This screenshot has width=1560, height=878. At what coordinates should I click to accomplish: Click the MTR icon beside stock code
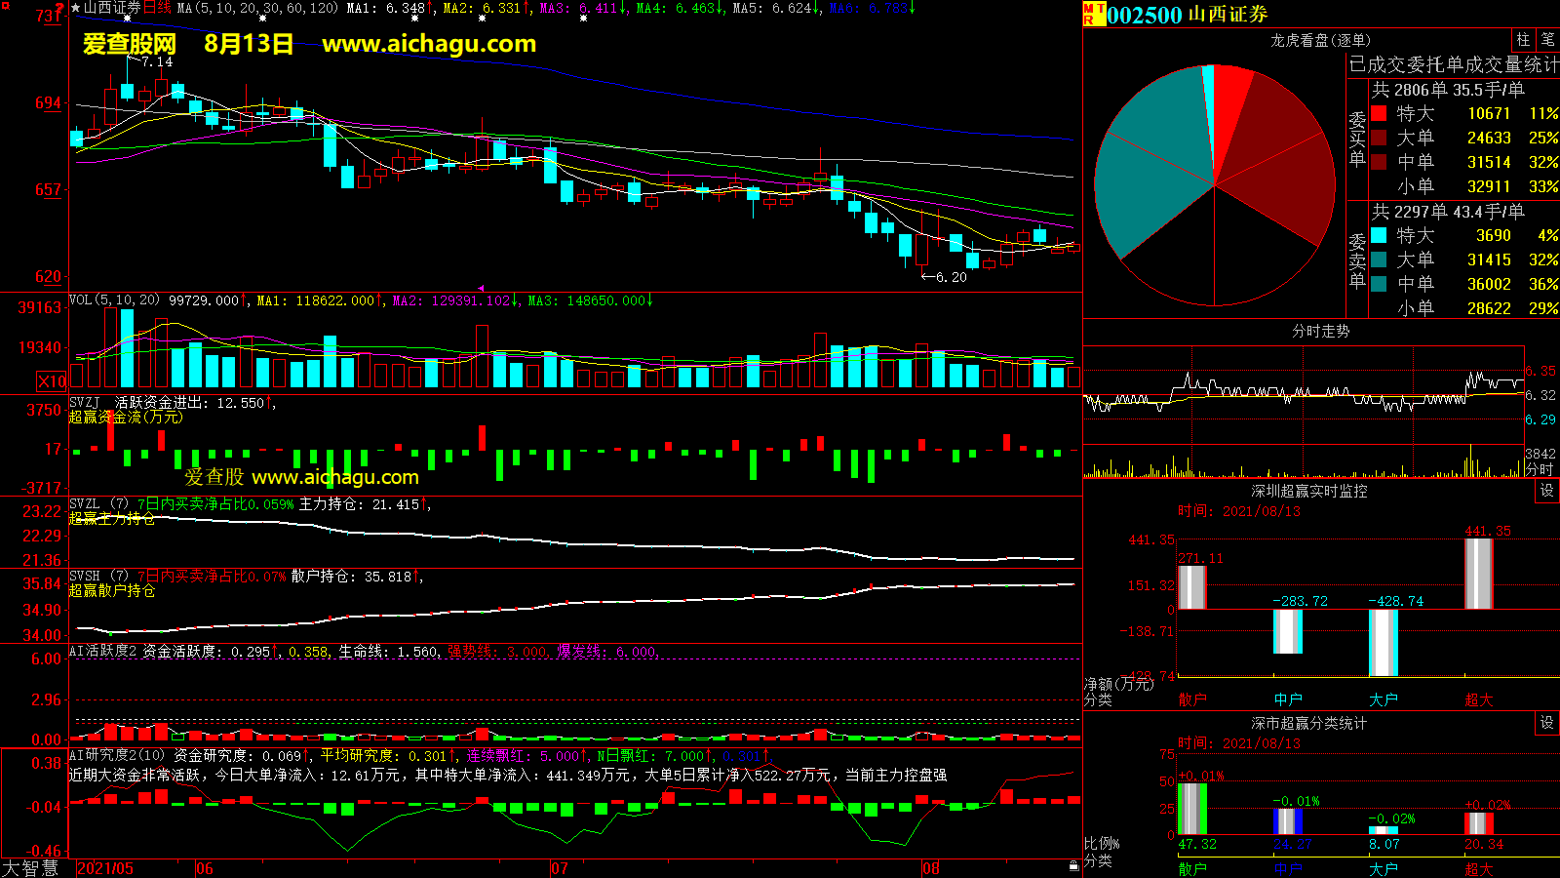1093,14
